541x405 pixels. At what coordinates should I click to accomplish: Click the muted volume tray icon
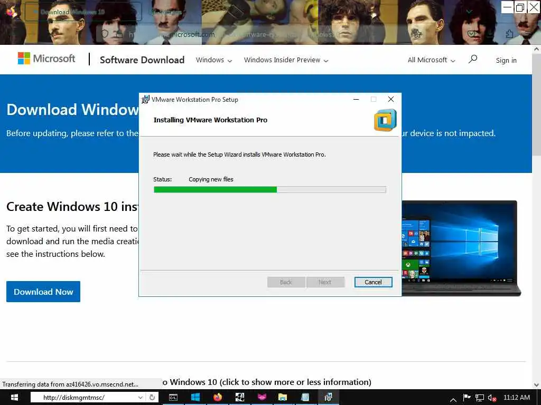click(x=492, y=398)
